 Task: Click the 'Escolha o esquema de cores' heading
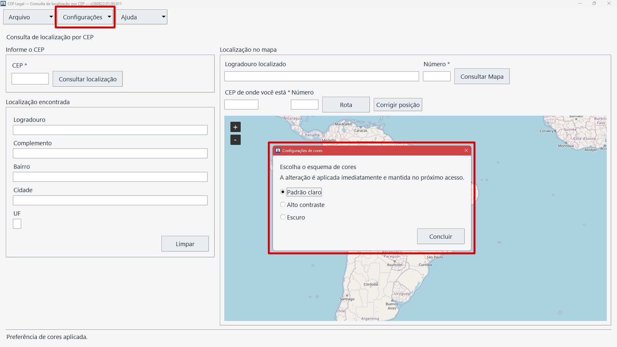pyautogui.click(x=318, y=167)
